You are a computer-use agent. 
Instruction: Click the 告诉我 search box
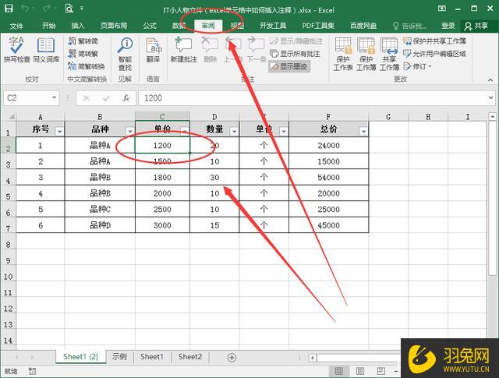click(x=410, y=26)
